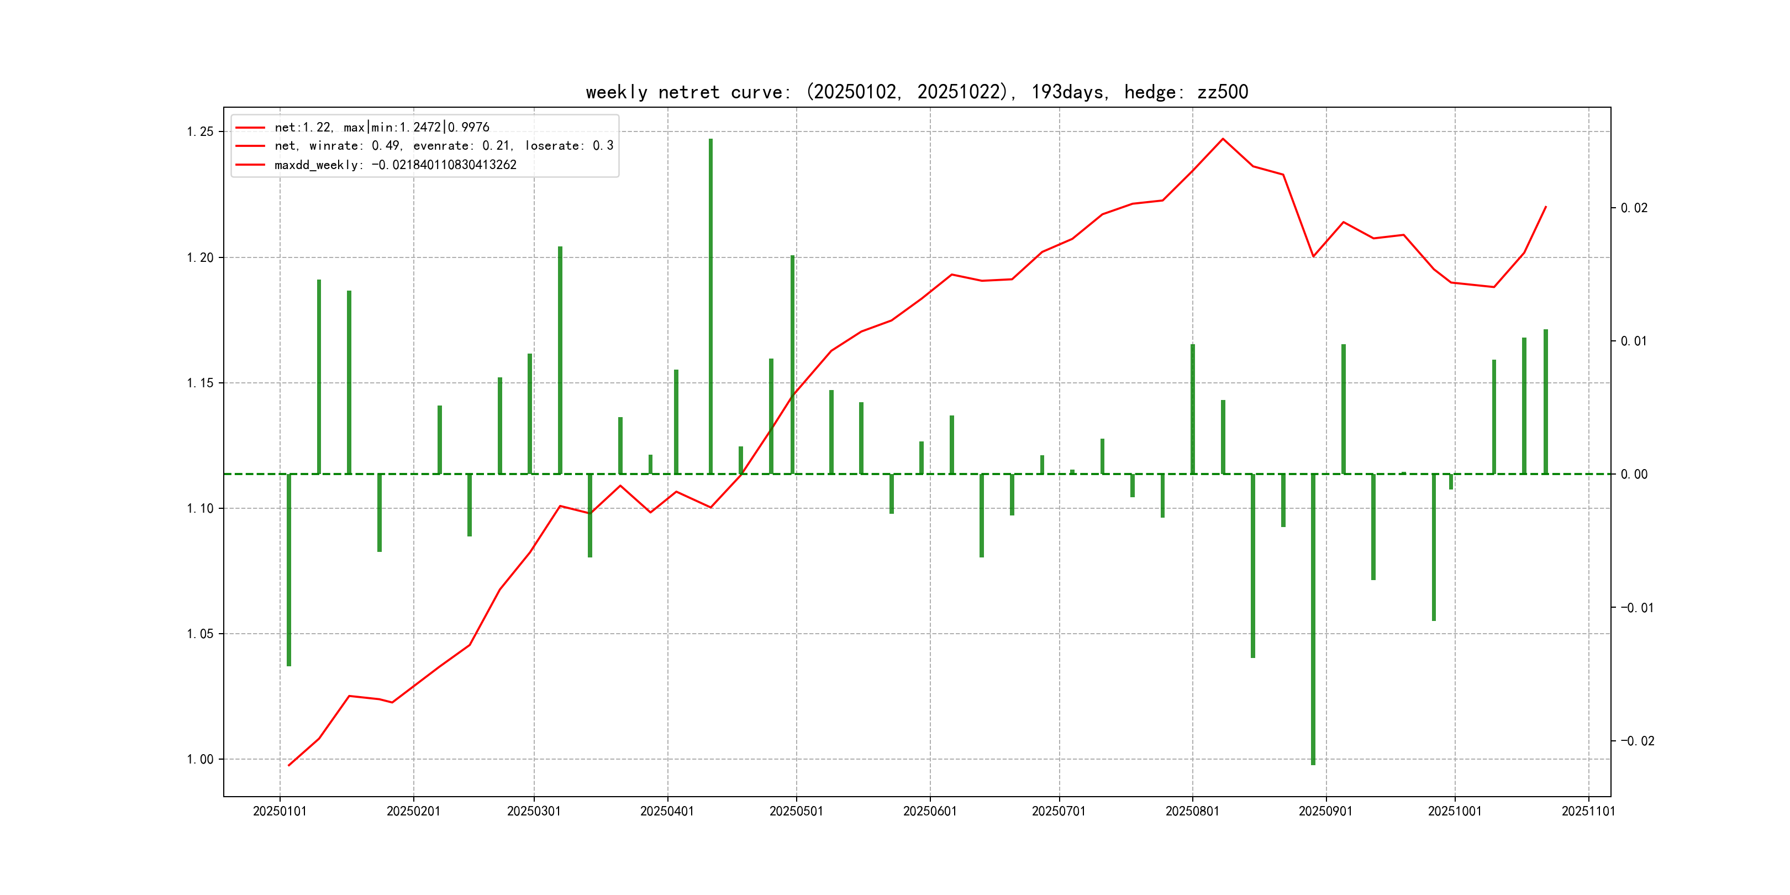Click x-axis label 20250101
The height and width of the screenshot is (895, 1790).
[x=280, y=811]
